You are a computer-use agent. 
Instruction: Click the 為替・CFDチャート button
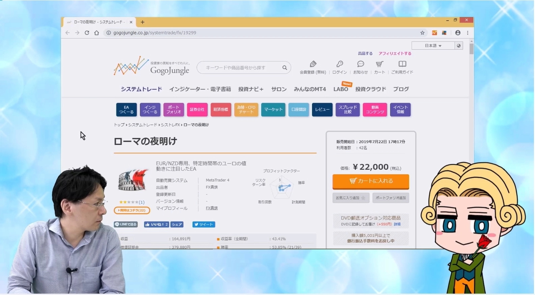pyautogui.click(x=246, y=110)
